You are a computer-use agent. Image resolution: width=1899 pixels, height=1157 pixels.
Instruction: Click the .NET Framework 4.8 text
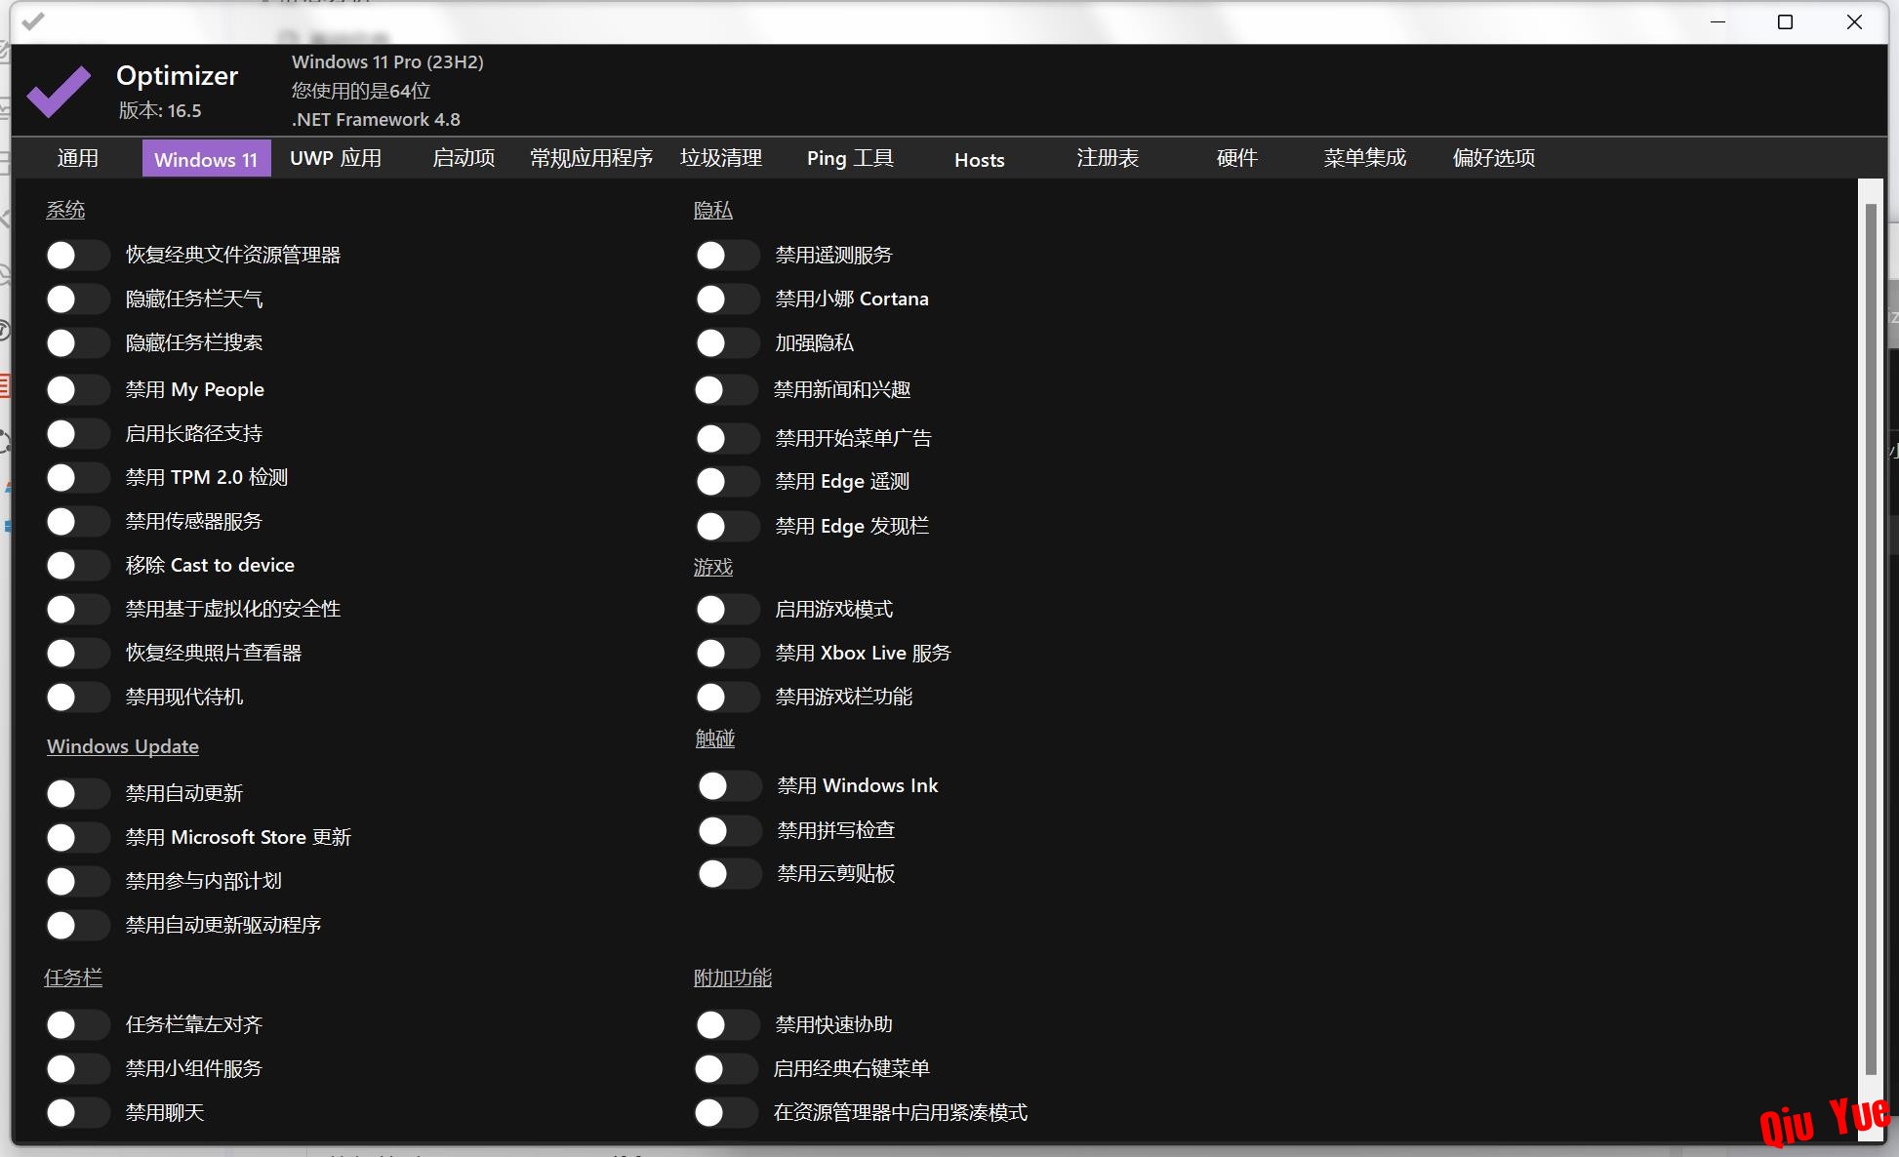point(376,120)
